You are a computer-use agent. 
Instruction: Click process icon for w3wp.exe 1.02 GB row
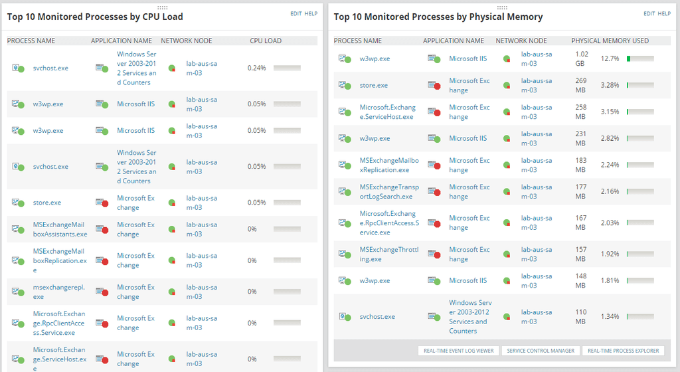pos(345,58)
